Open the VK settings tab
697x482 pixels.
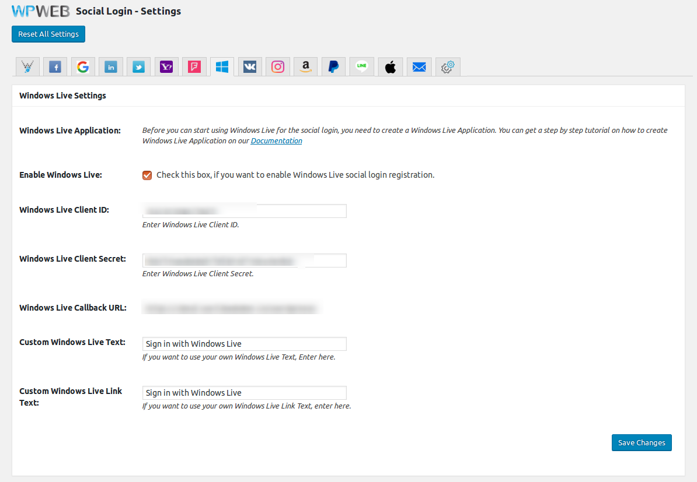pyautogui.click(x=250, y=67)
